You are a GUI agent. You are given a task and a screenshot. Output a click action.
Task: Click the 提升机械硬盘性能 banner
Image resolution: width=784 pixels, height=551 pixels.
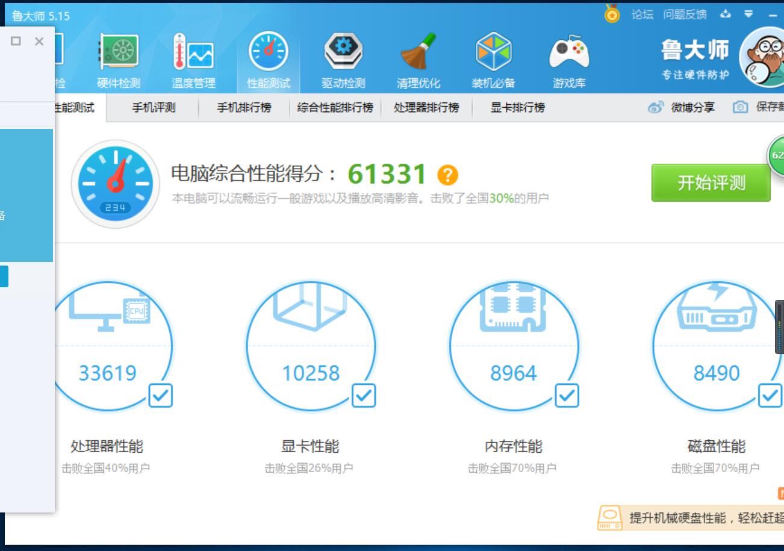[691, 518]
